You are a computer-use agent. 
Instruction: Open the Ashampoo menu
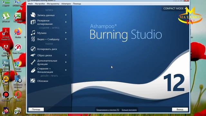[x=66, y=4]
